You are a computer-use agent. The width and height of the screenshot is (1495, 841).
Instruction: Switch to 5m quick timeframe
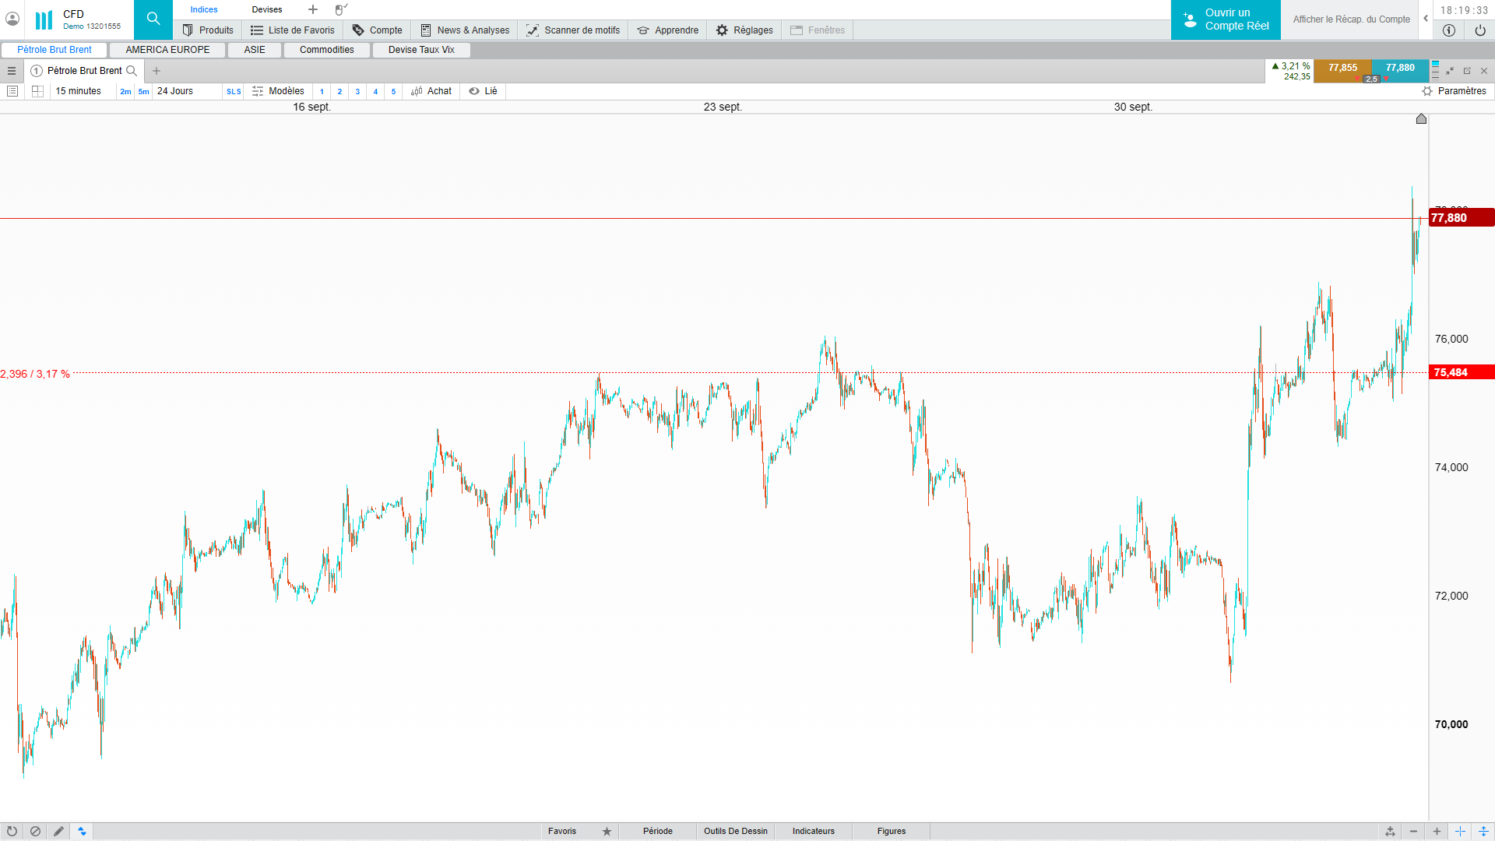tap(143, 92)
